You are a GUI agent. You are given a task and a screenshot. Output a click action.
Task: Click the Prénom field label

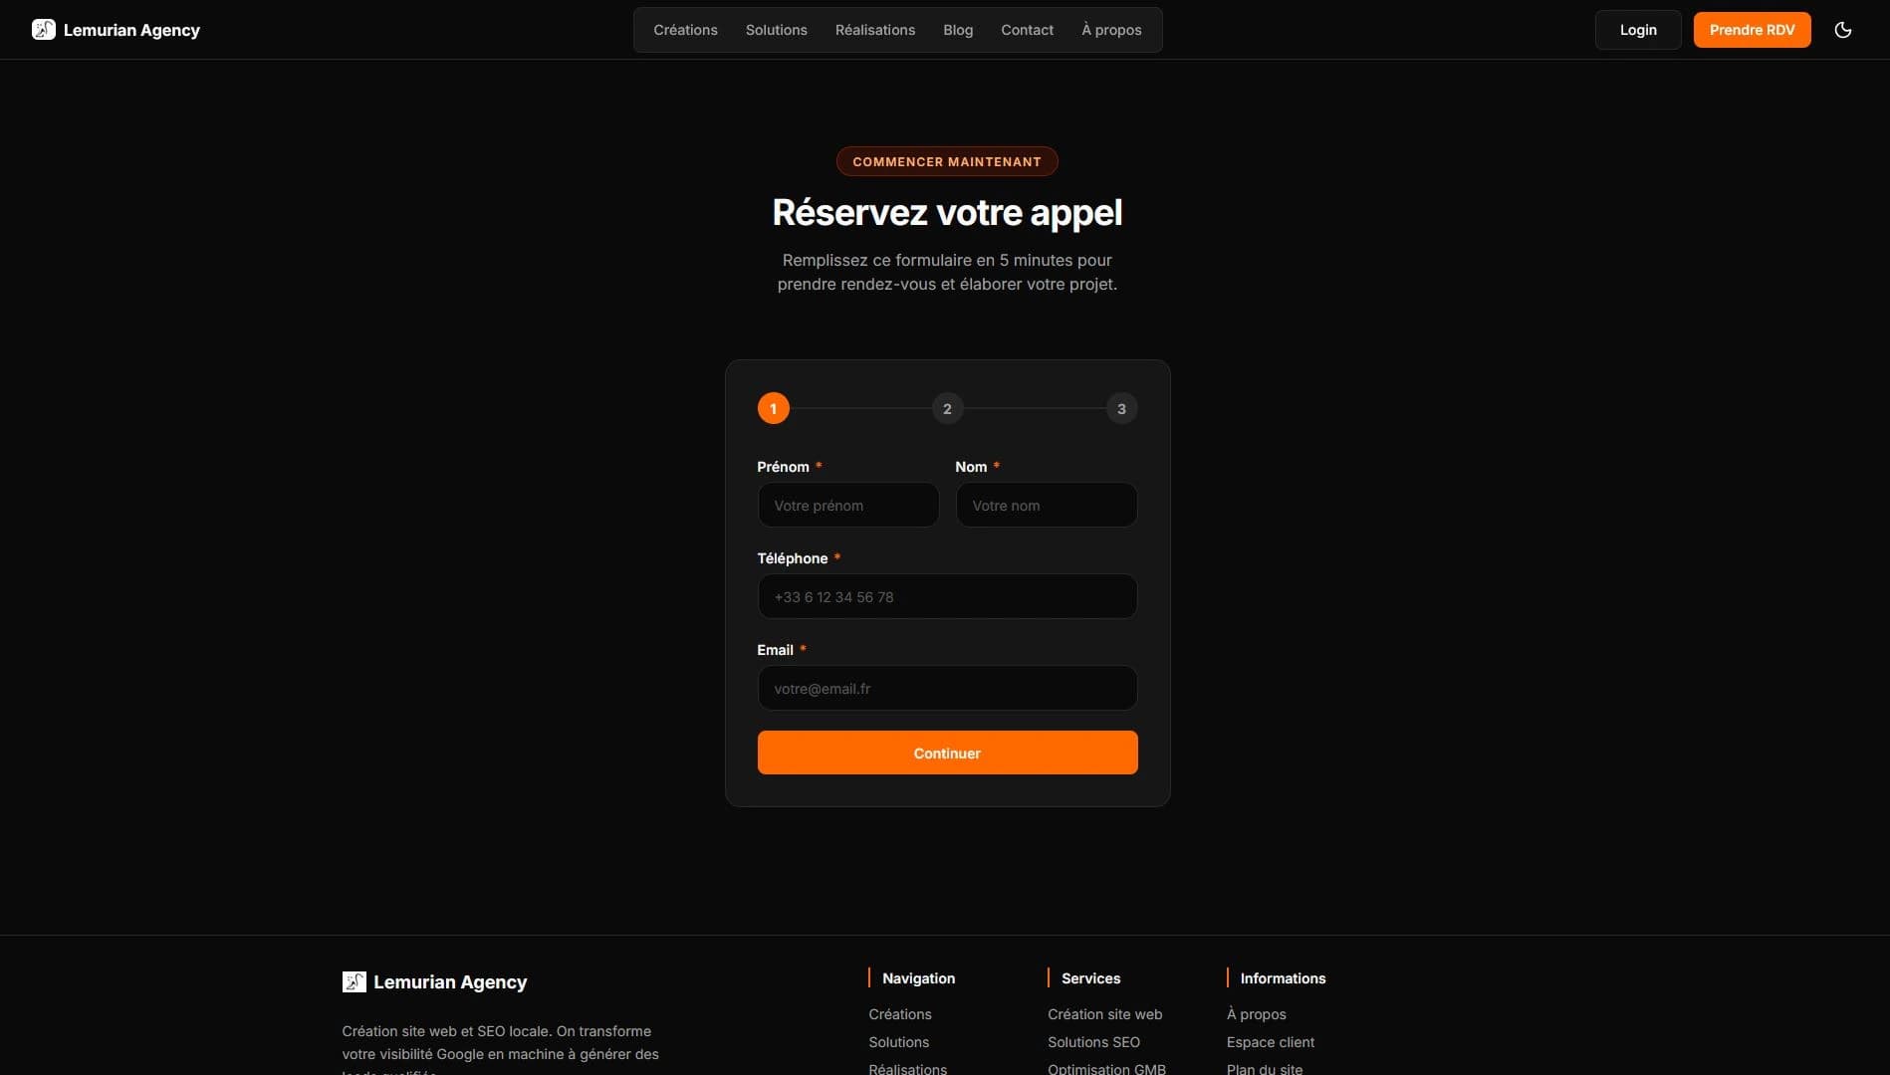tap(783, 467)
